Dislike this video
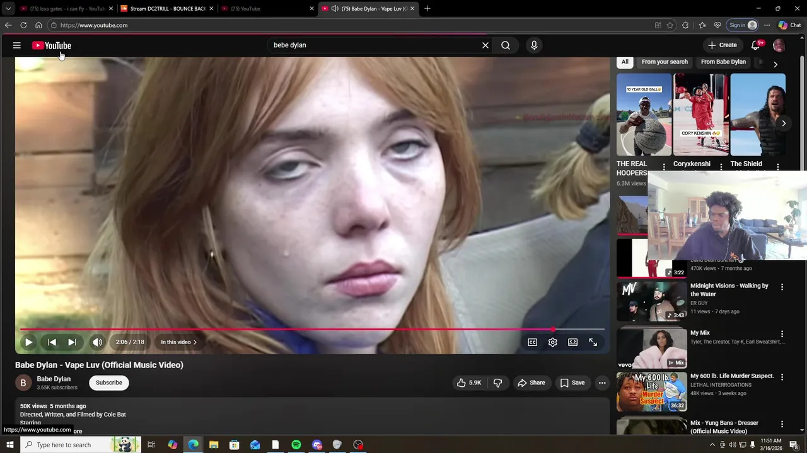This screenshot has width=807, height=453. pyautogui.click(x=497, y=383)
